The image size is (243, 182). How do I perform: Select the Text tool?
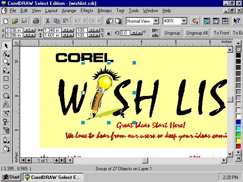pos(6,104)
